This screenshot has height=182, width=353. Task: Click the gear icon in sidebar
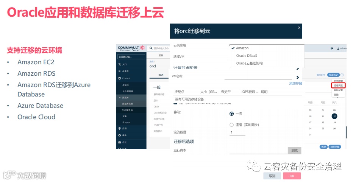point(120,135)
